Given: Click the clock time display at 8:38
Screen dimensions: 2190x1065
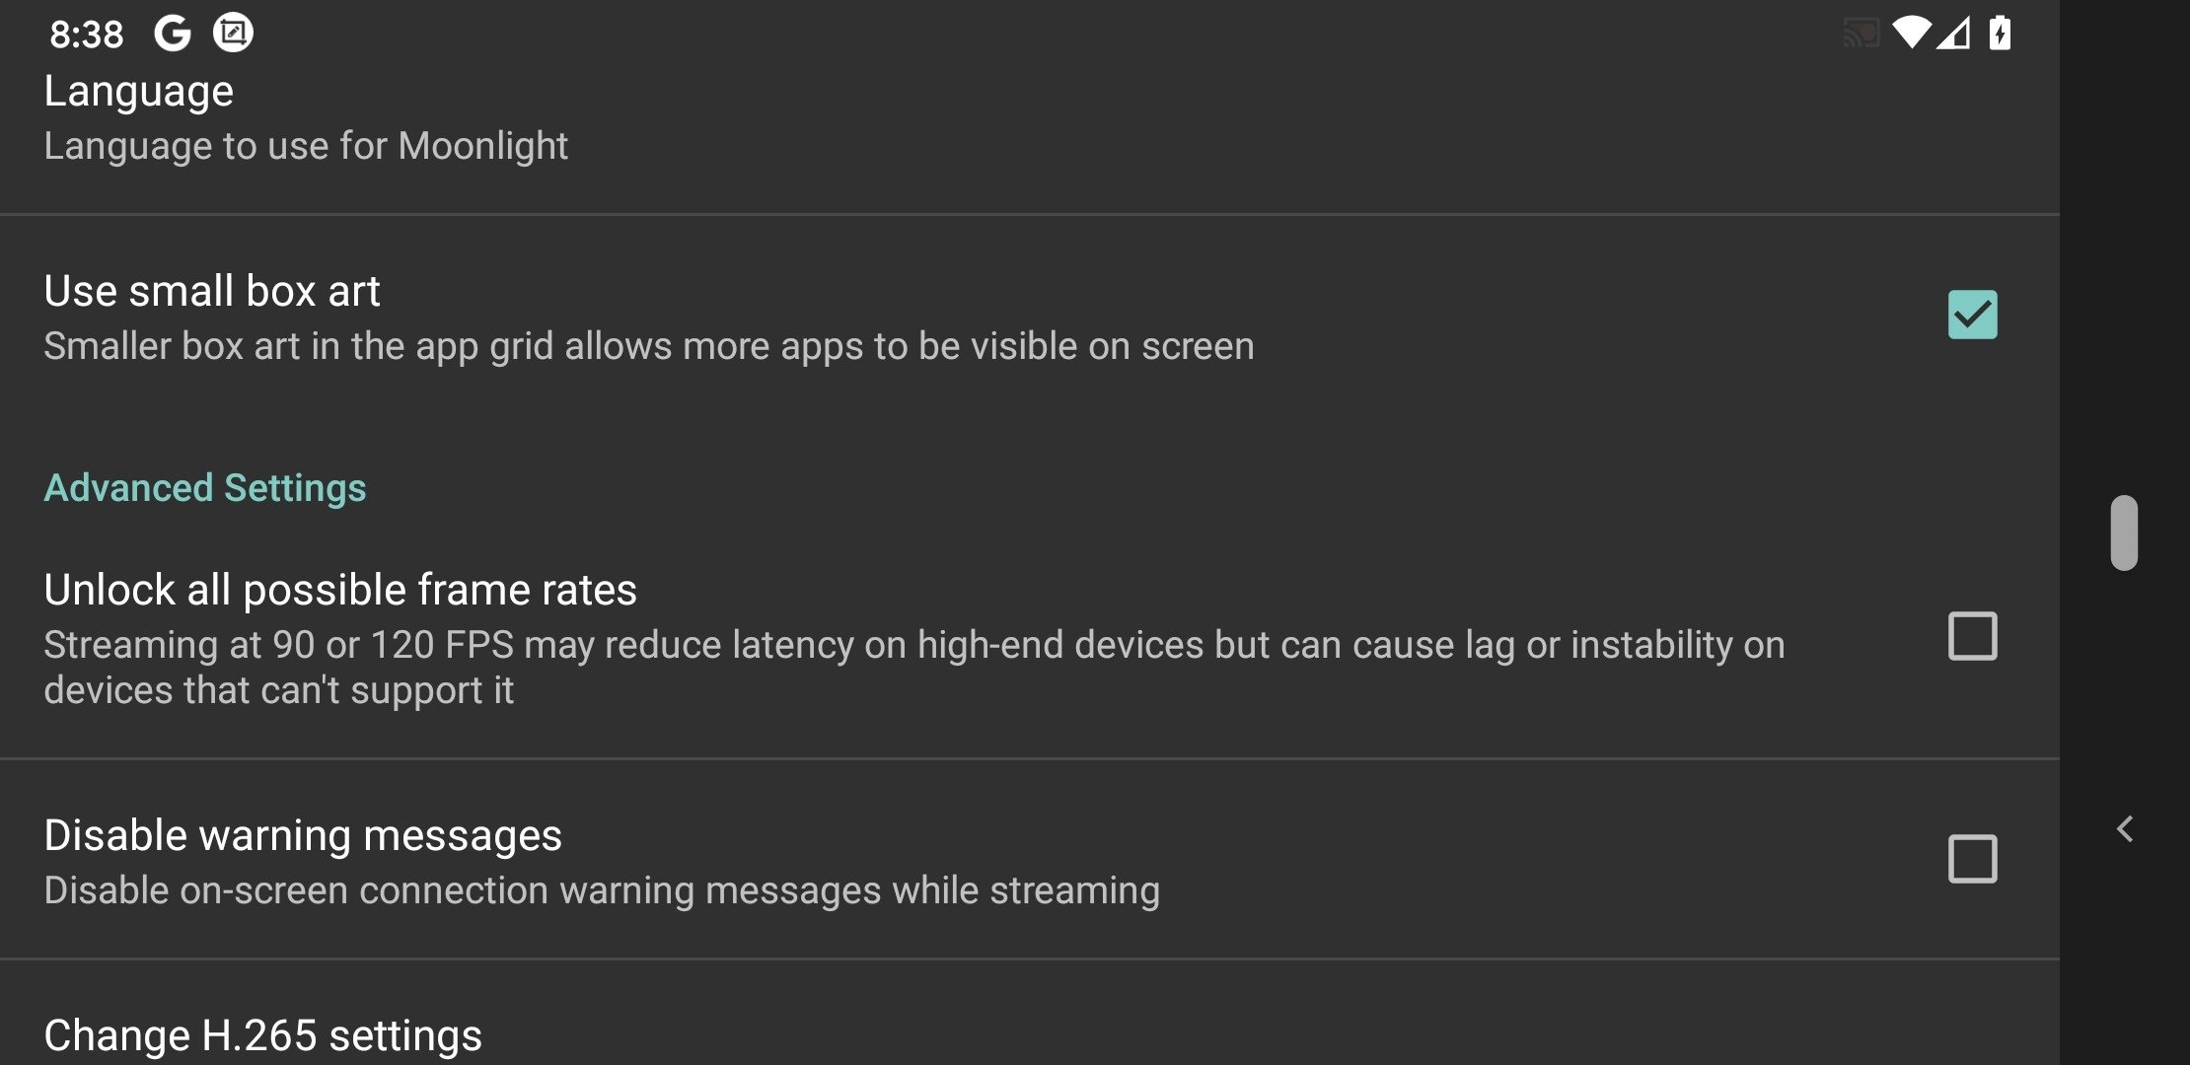Looking at the screenshot, I should click(84, 31).
